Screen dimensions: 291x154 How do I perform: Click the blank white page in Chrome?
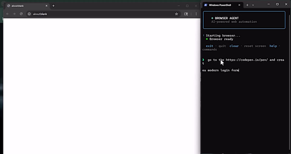point(102,86)
